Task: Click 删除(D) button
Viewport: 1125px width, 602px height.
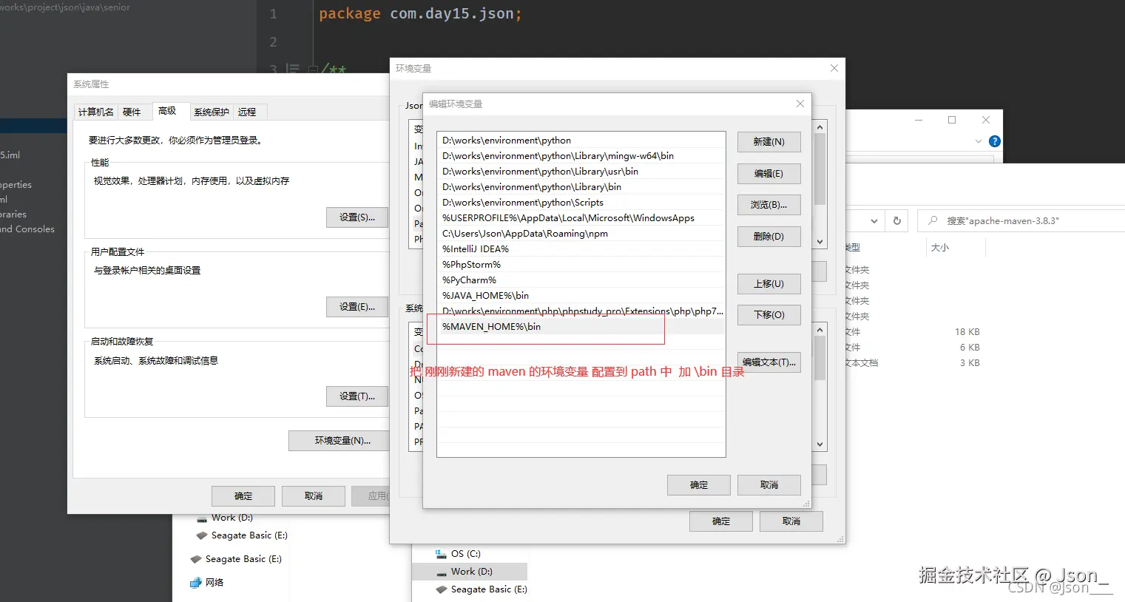Action: coord(769,237)
